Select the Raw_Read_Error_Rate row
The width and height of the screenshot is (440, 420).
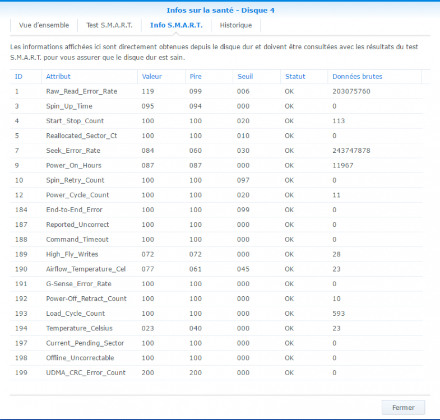coord(81,91)
